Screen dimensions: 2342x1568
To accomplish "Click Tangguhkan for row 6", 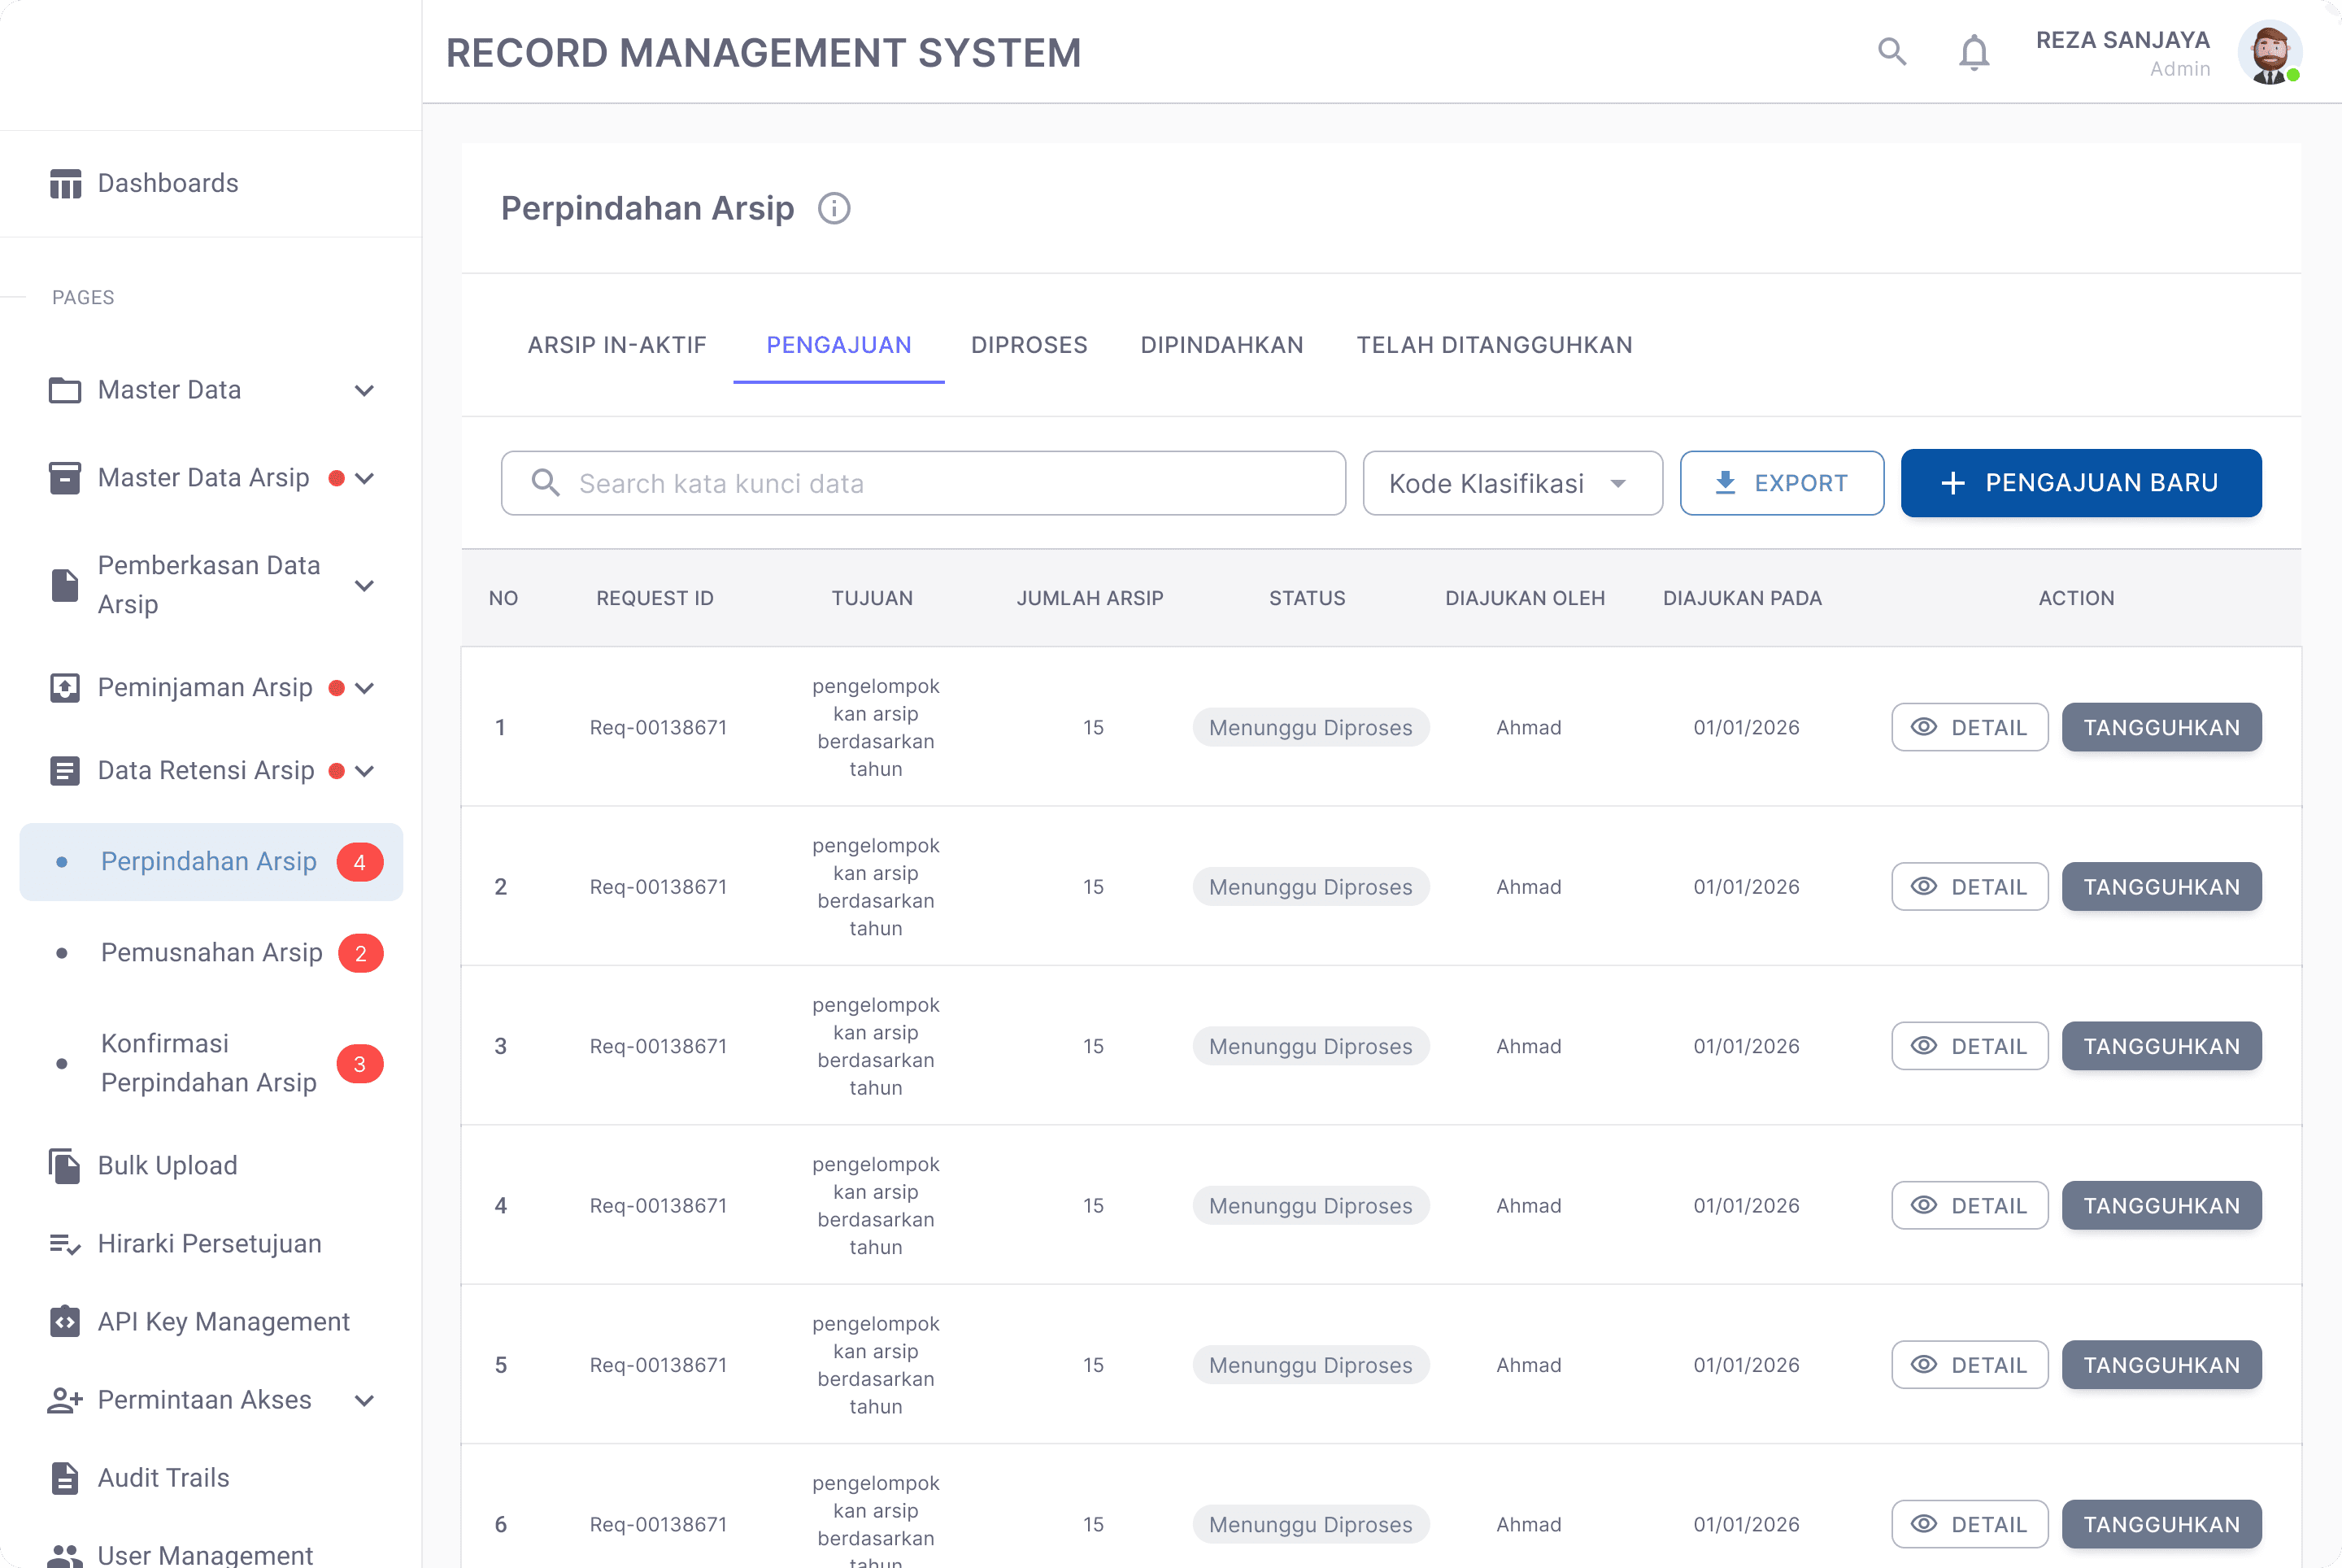I will 2161,1524.
